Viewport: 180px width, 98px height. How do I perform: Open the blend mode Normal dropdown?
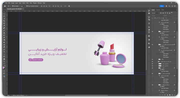[157, 15]
